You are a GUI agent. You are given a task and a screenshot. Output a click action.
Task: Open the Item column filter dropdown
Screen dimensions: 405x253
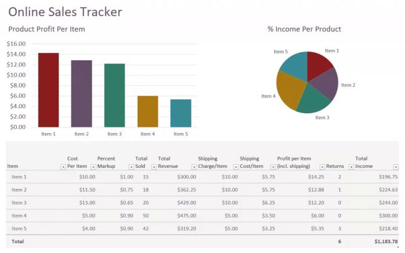(63, 167)
